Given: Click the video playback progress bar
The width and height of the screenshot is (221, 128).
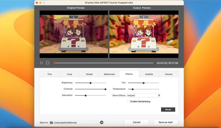Looking at the screenshot, I should coord(103,63).
